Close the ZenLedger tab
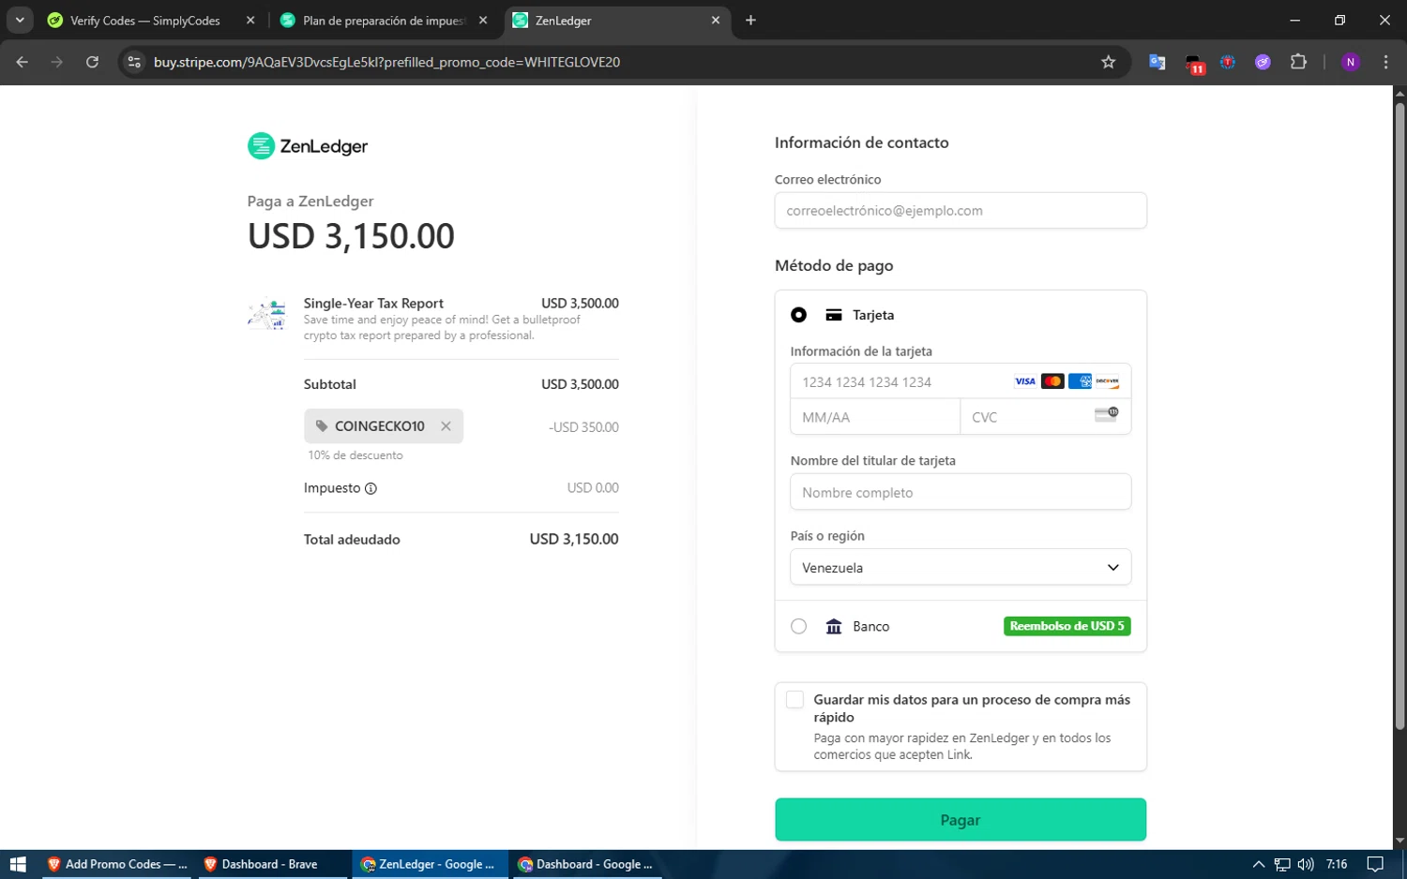 [x=716, y=21]
